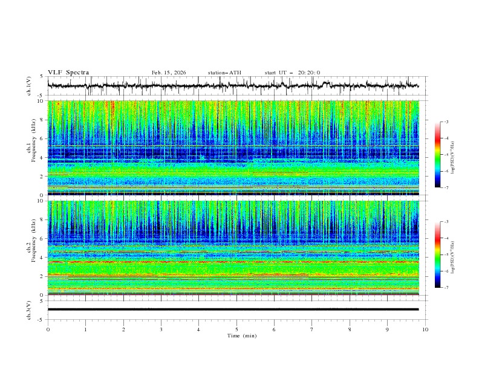
Task: Click the "ch.1(V)" waveform axis label
Action: coord(29,86)
